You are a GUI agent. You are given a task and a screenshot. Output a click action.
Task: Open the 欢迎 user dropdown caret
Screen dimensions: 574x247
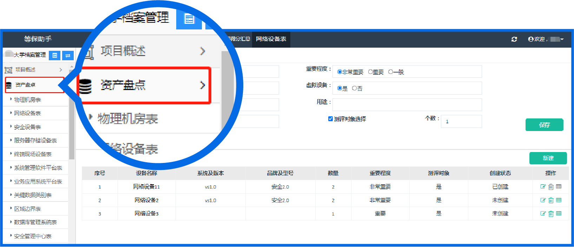tap(562, 39)
